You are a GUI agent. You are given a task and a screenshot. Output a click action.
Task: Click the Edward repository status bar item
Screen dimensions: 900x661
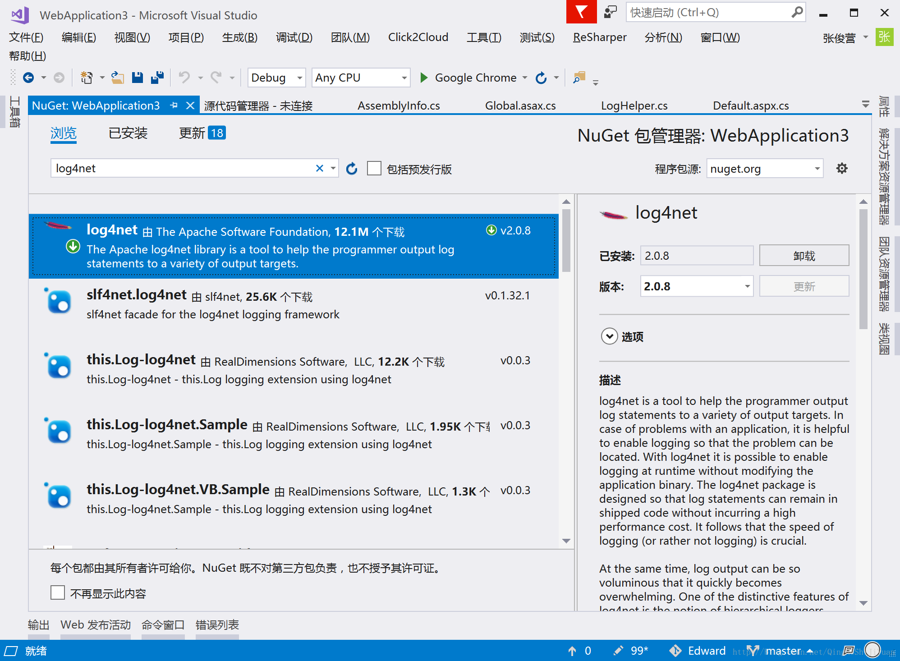[x=698, y=651]
